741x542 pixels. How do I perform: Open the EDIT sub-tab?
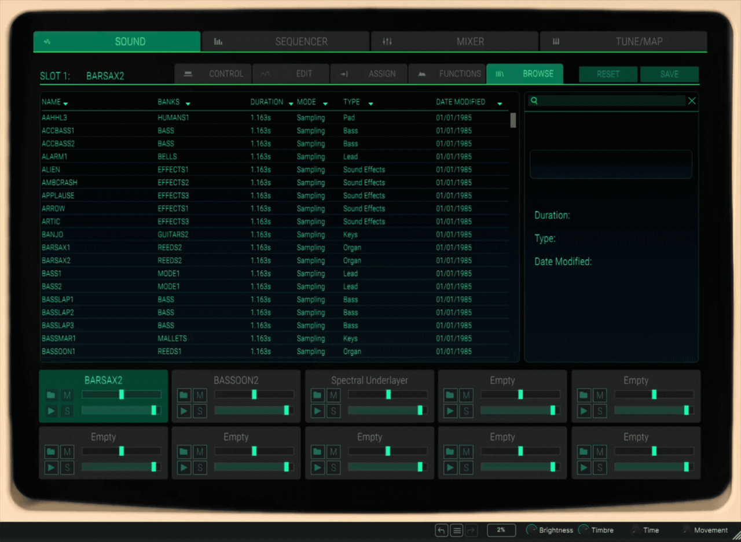pos(291,73)
